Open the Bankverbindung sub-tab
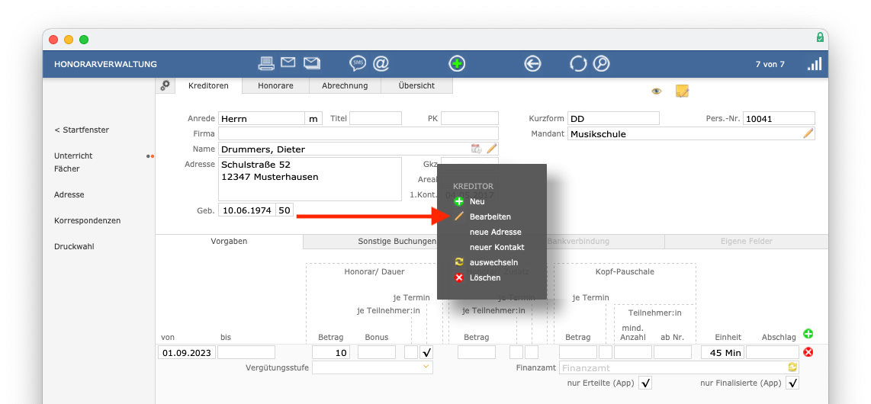The image size is (871, 404). (x=577, y=242)
